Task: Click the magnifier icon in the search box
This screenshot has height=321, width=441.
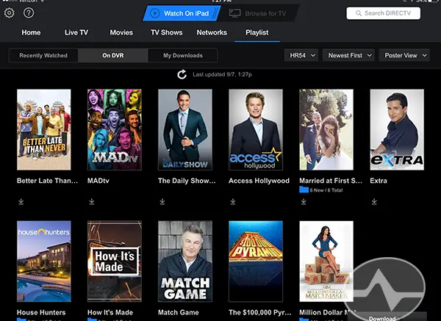Action: coord(359,13)
